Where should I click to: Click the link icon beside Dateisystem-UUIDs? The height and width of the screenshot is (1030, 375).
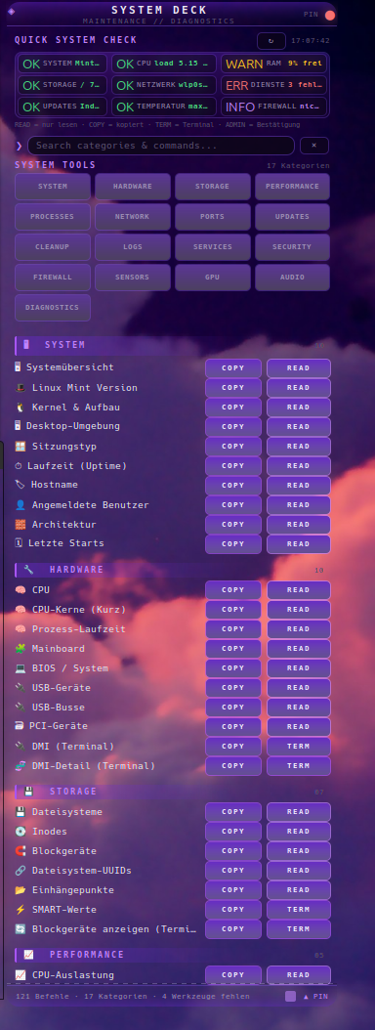tap(21, 871)
